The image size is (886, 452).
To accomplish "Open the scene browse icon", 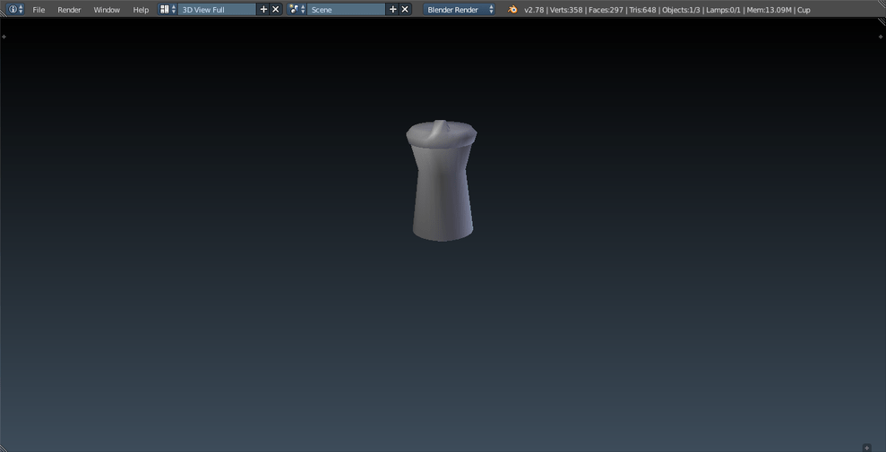I will [x=297, y=10].
